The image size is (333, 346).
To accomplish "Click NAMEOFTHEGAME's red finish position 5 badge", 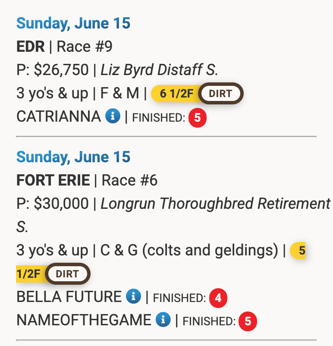I will pyautogui.click(x=248, y=321).
